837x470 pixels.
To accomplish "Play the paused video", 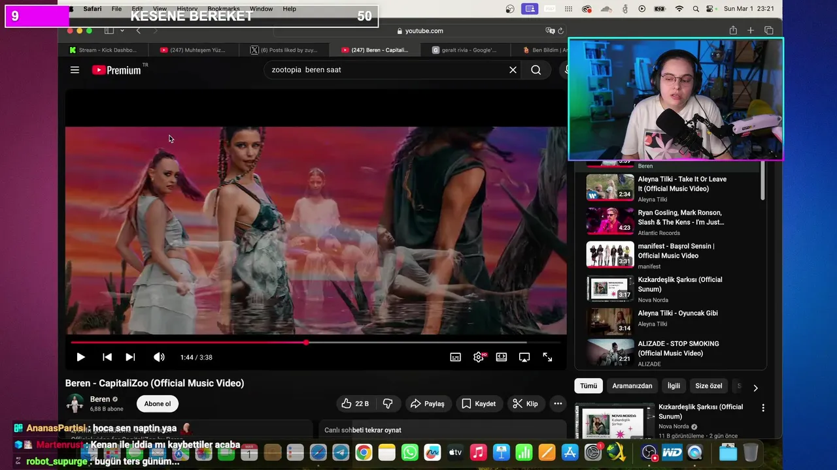I will click(80, 357).
